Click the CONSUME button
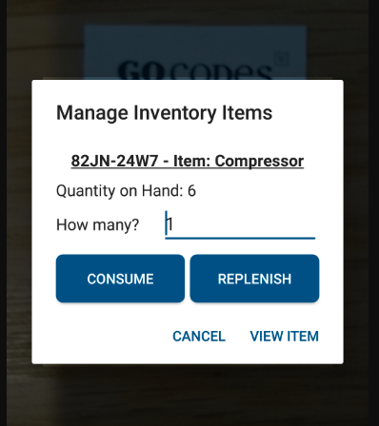This screenshot has width=379, height=426. [x=120, y=279]
